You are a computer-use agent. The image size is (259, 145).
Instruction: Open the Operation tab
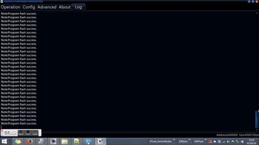click(11, 7)
